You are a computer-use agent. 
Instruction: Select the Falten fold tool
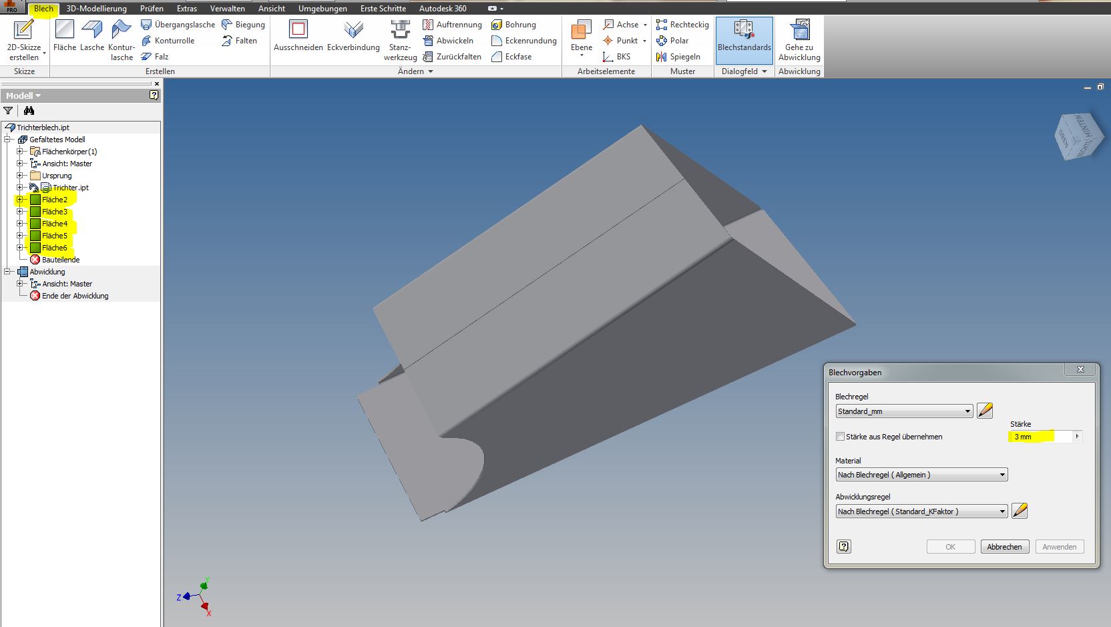coord(239,41)
